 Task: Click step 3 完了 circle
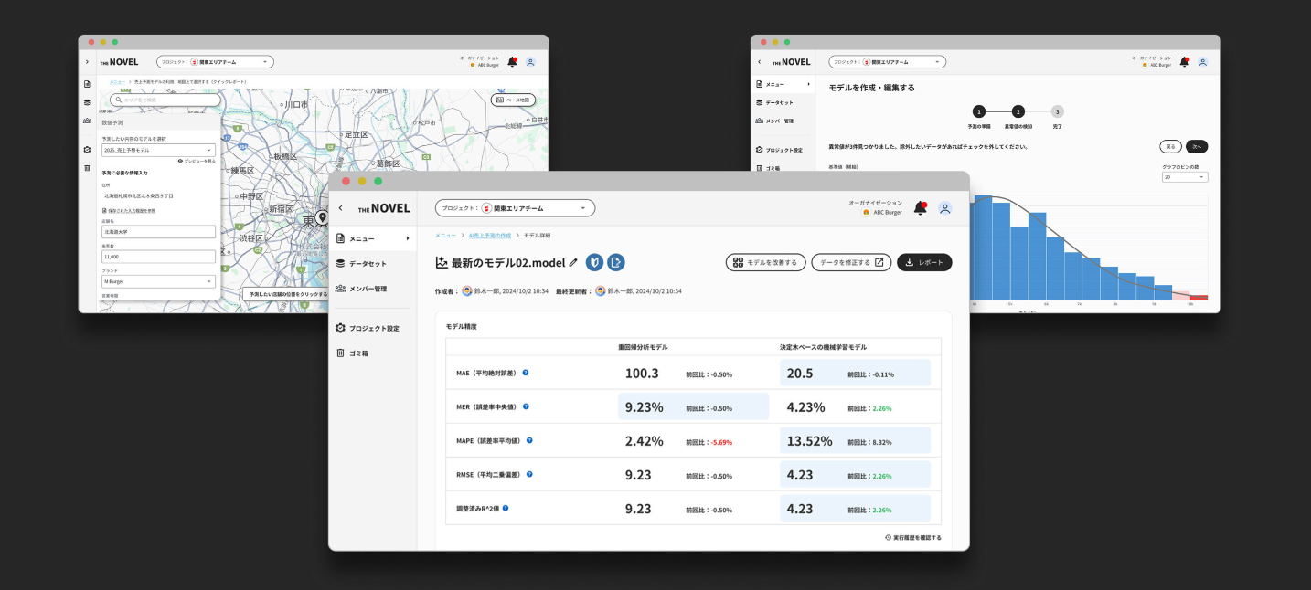tap(1058, 111)
